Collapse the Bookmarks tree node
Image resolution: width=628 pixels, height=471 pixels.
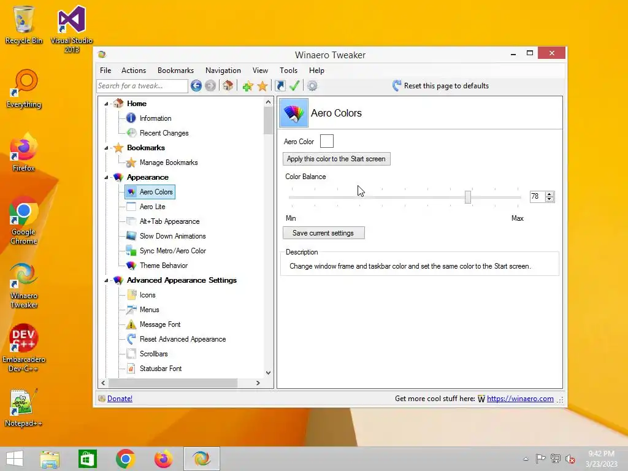tap(106, 148)
